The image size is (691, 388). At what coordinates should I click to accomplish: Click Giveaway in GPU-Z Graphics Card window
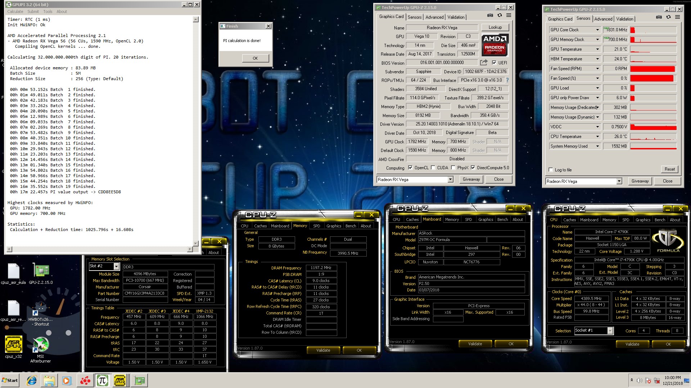(x=471, y=179)
